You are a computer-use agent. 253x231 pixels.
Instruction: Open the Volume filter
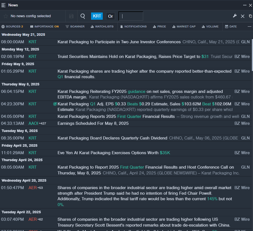tap(210, 27)
